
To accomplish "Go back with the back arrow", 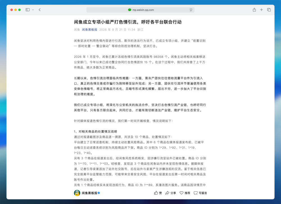I will click(40, 10).
